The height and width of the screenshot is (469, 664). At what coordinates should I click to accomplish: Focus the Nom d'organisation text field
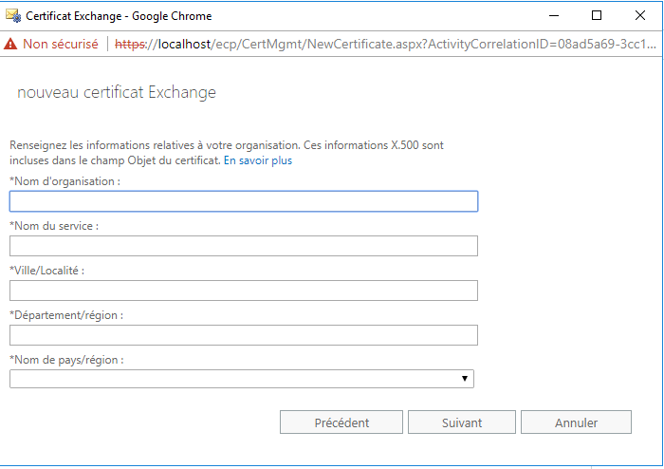coord(244,201)
